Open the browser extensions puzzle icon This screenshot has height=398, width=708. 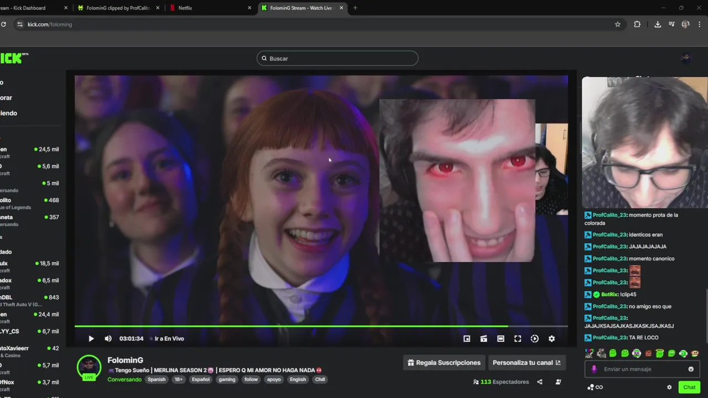click(637, 24)
